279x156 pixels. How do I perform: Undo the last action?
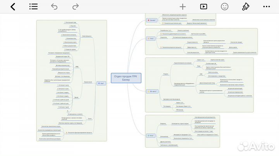point(54,7)
